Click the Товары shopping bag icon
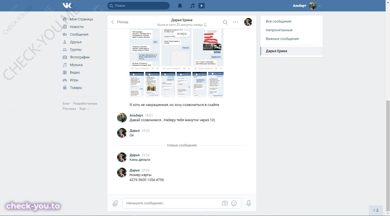The image size is (390, 216). click(65, 88)
